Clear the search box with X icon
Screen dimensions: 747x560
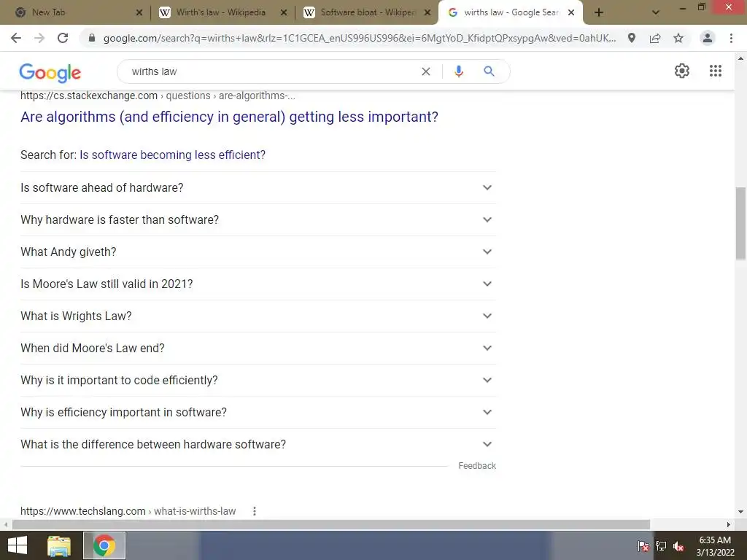click(426, 71)
